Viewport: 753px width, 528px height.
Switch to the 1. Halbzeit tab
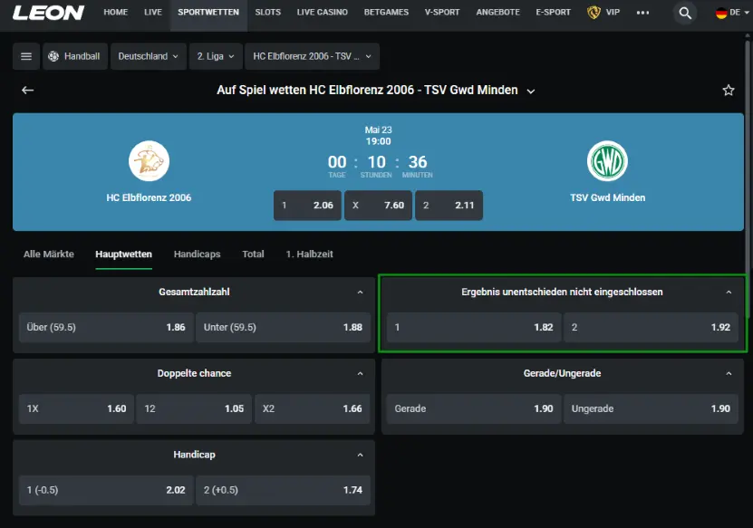tap(309, 254)
